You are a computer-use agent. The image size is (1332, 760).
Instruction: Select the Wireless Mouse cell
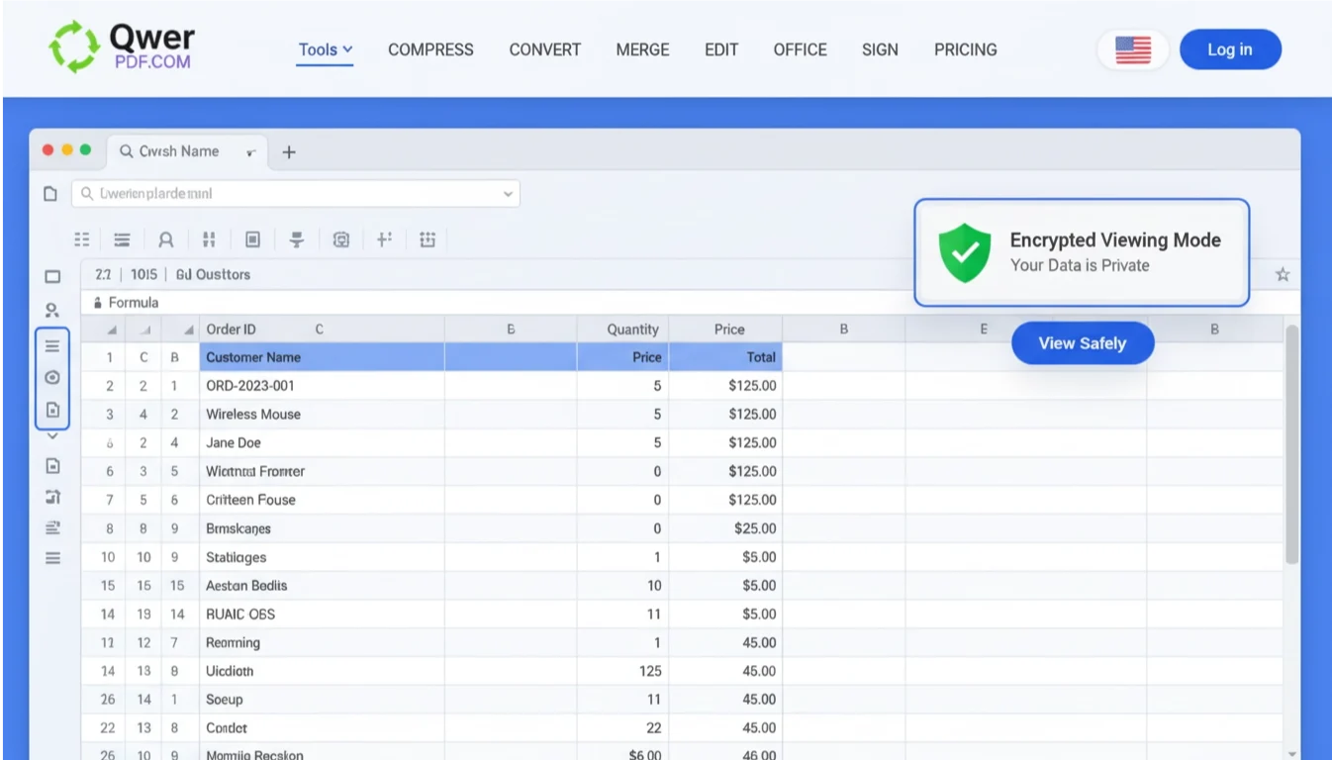click(x=322, y=415)
